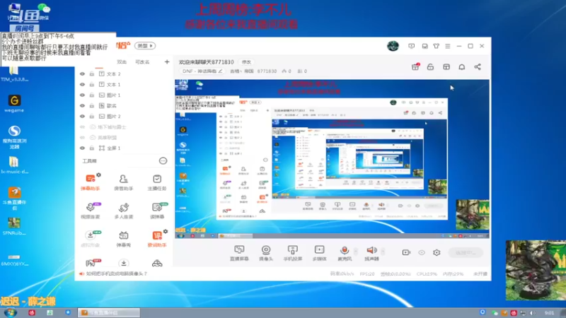Open the layout panel icon in room header
The image size is (566, 318).
(x=446, y=66)
